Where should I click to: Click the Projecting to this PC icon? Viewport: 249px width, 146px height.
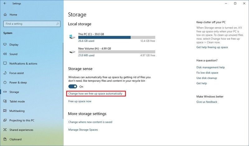[5, 120]
